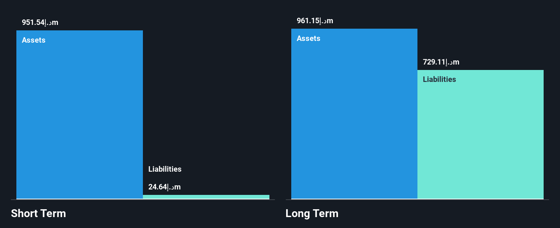Select the thin teal Short Term Liabilities bar

(206, 197)
